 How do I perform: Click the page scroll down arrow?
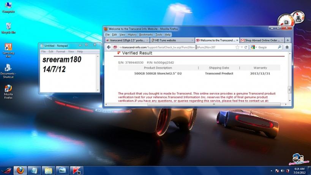[x=290, y=100]
